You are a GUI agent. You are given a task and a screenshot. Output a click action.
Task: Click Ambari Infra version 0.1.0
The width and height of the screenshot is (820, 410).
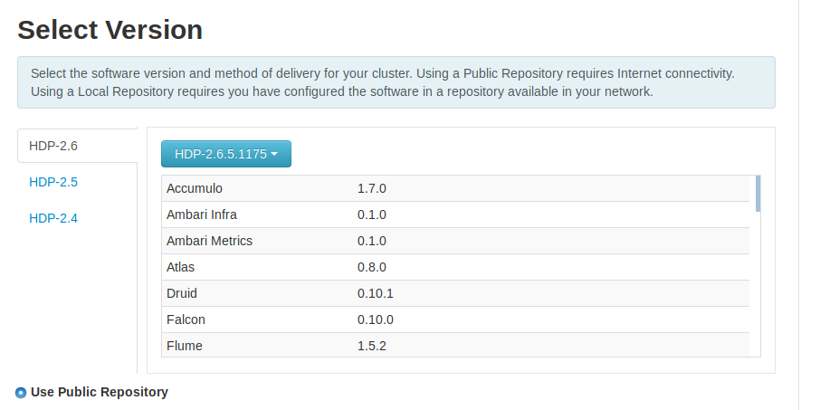tap(372, 215)
